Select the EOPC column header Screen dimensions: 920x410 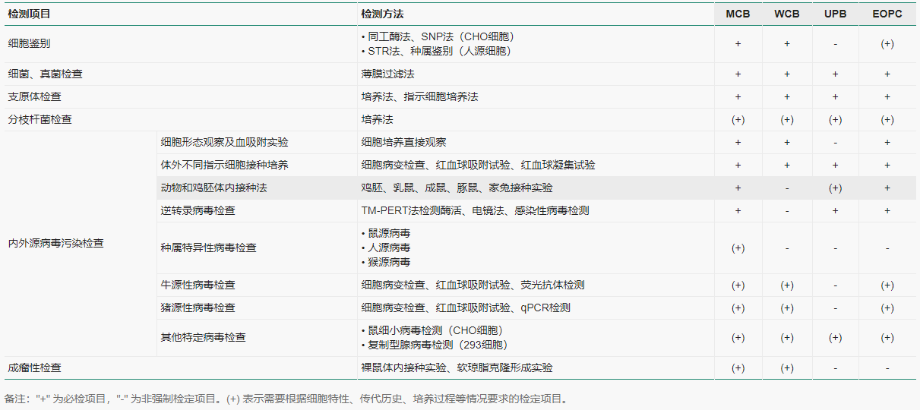tap(887, 14)
